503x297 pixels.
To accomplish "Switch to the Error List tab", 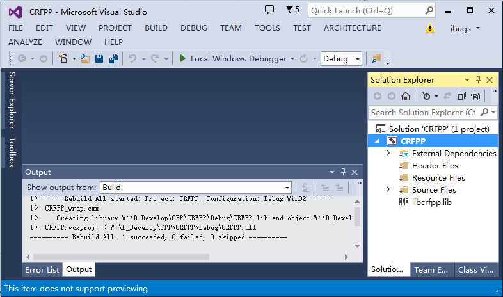I will point(42,269).
